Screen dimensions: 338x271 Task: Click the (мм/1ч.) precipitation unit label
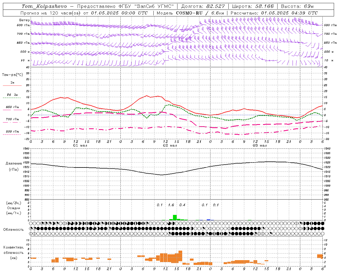pyautogui.click(x=14, y=213)
